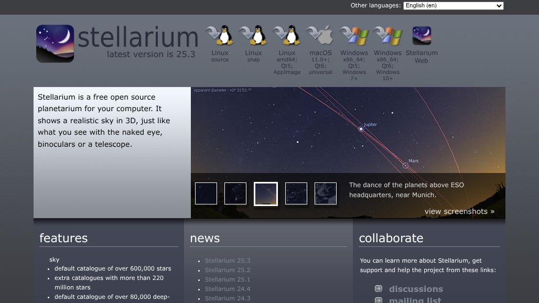Open the Other languages dropdown
This screenshot has width=539, height=303.
453,5
